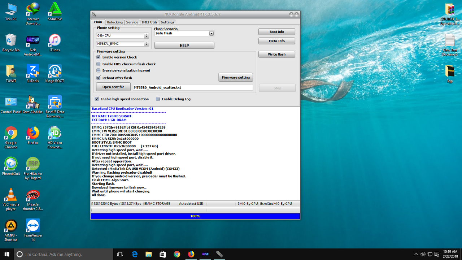Expand the MT6571_EMMC chipset selector
Image resolution: width=462 pixels, height=260 pixels.
147,43
